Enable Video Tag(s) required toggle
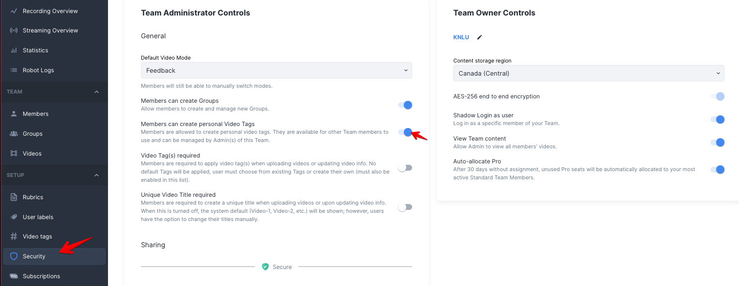 pyautogui.click(x=405, y=168)
